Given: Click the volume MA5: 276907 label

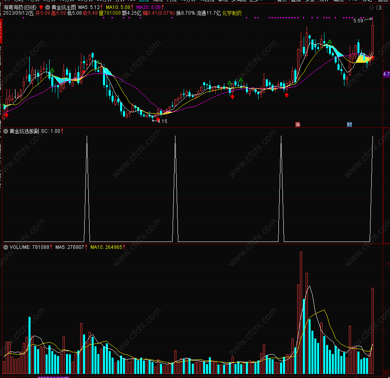Looking at the screenshot, I should (70, 247).
